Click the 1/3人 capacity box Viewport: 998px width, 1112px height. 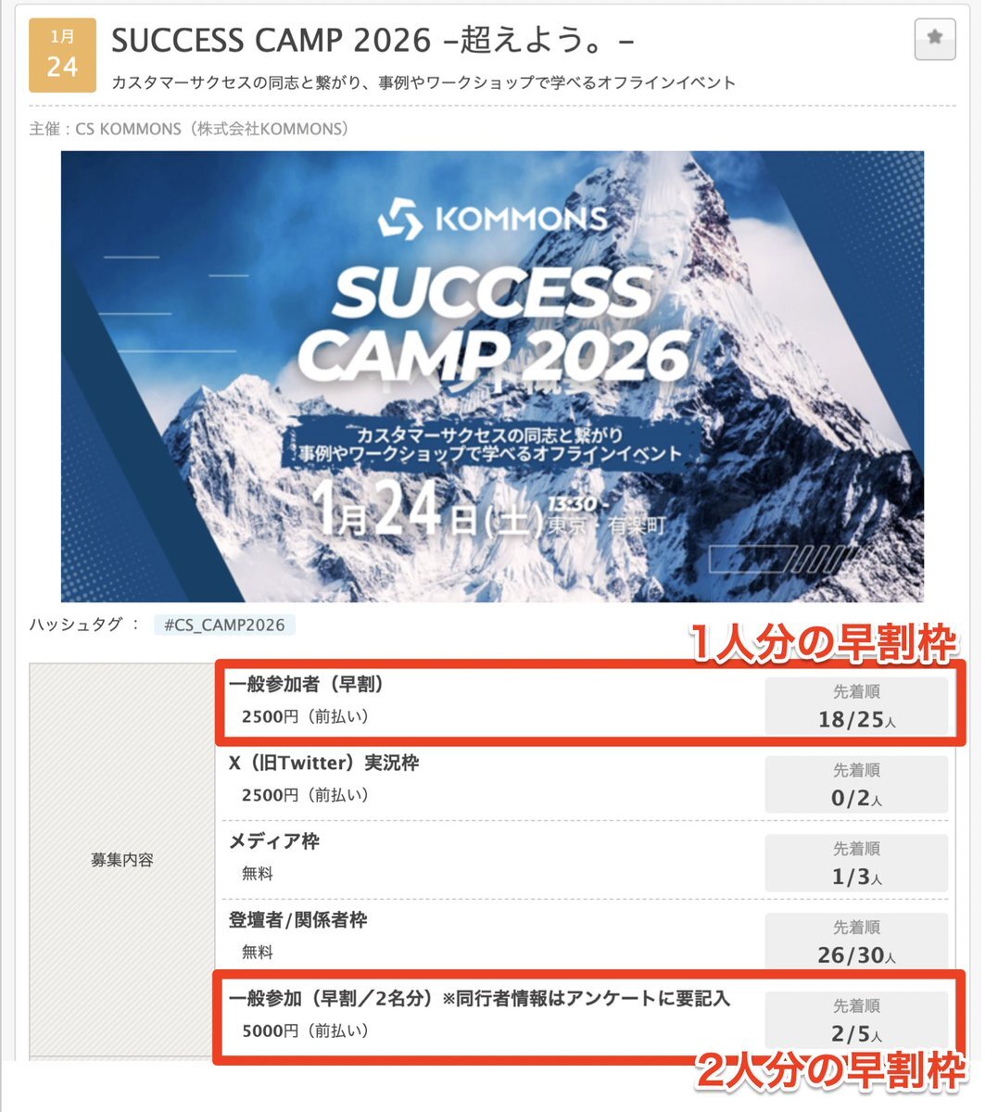click(x=856, y=863)
